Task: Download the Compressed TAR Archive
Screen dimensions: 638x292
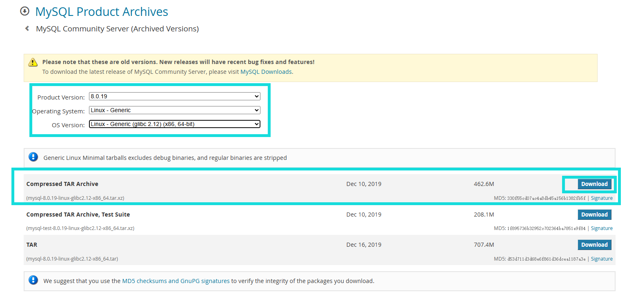Action: pyautogui.click(x=594, y=184)
